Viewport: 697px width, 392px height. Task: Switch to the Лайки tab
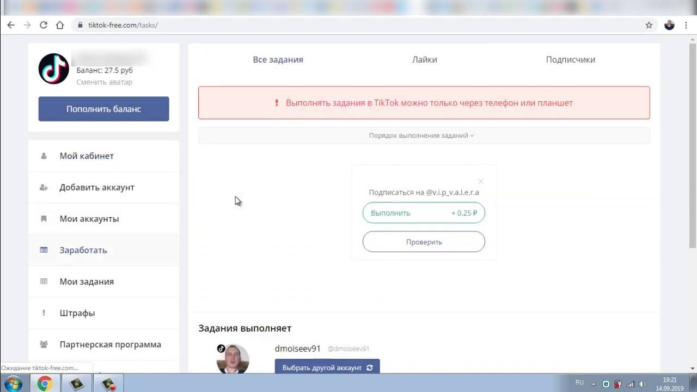pos(424,60)
